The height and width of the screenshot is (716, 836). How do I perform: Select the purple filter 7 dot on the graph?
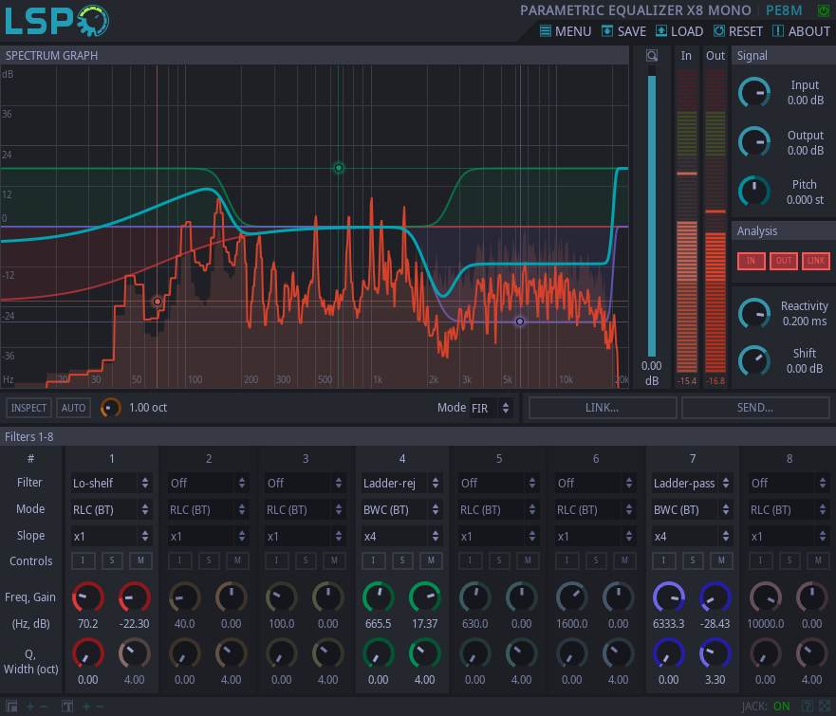(520, 321)
